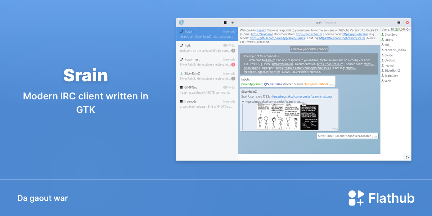Open the imgs.xkcd.com team_chat.png link

coord(301,96)
